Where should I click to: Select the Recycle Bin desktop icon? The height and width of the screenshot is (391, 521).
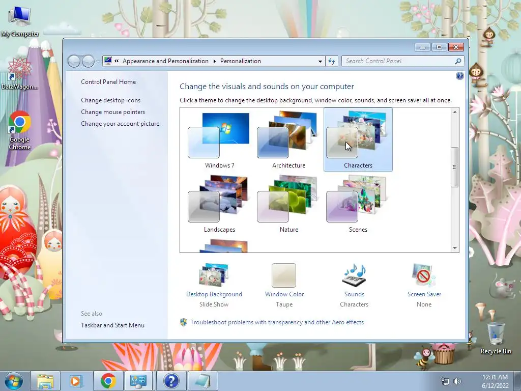pos(496,338)
